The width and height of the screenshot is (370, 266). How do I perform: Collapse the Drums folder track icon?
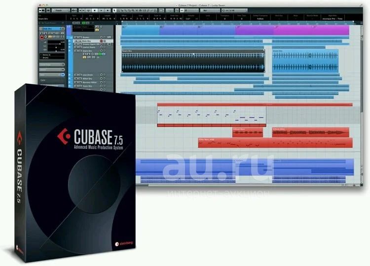[x=71, y=37]
